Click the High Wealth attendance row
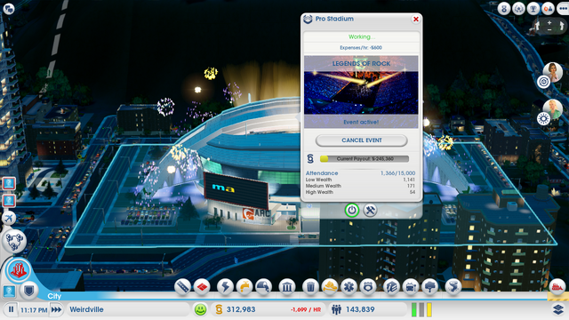569x320 pixels. (x=360, y=192)
